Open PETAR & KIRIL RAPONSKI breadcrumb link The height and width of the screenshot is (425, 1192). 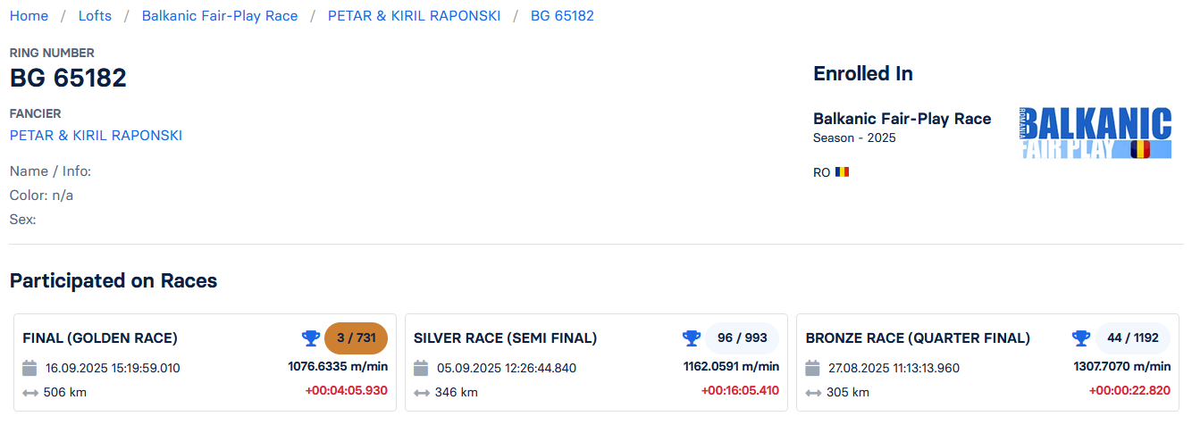coord(415,16)
